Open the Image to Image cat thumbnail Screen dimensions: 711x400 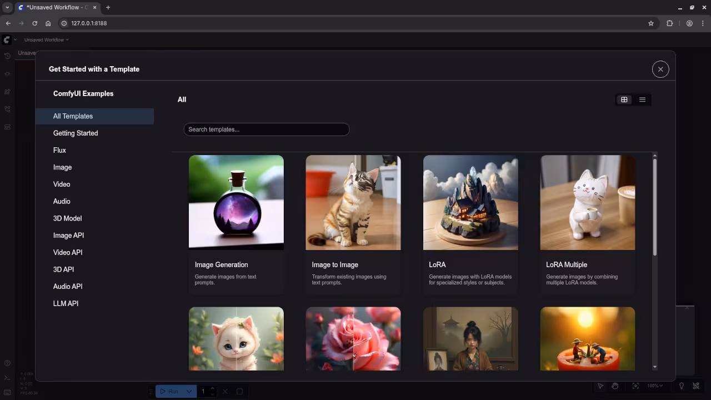click(353, 202)
